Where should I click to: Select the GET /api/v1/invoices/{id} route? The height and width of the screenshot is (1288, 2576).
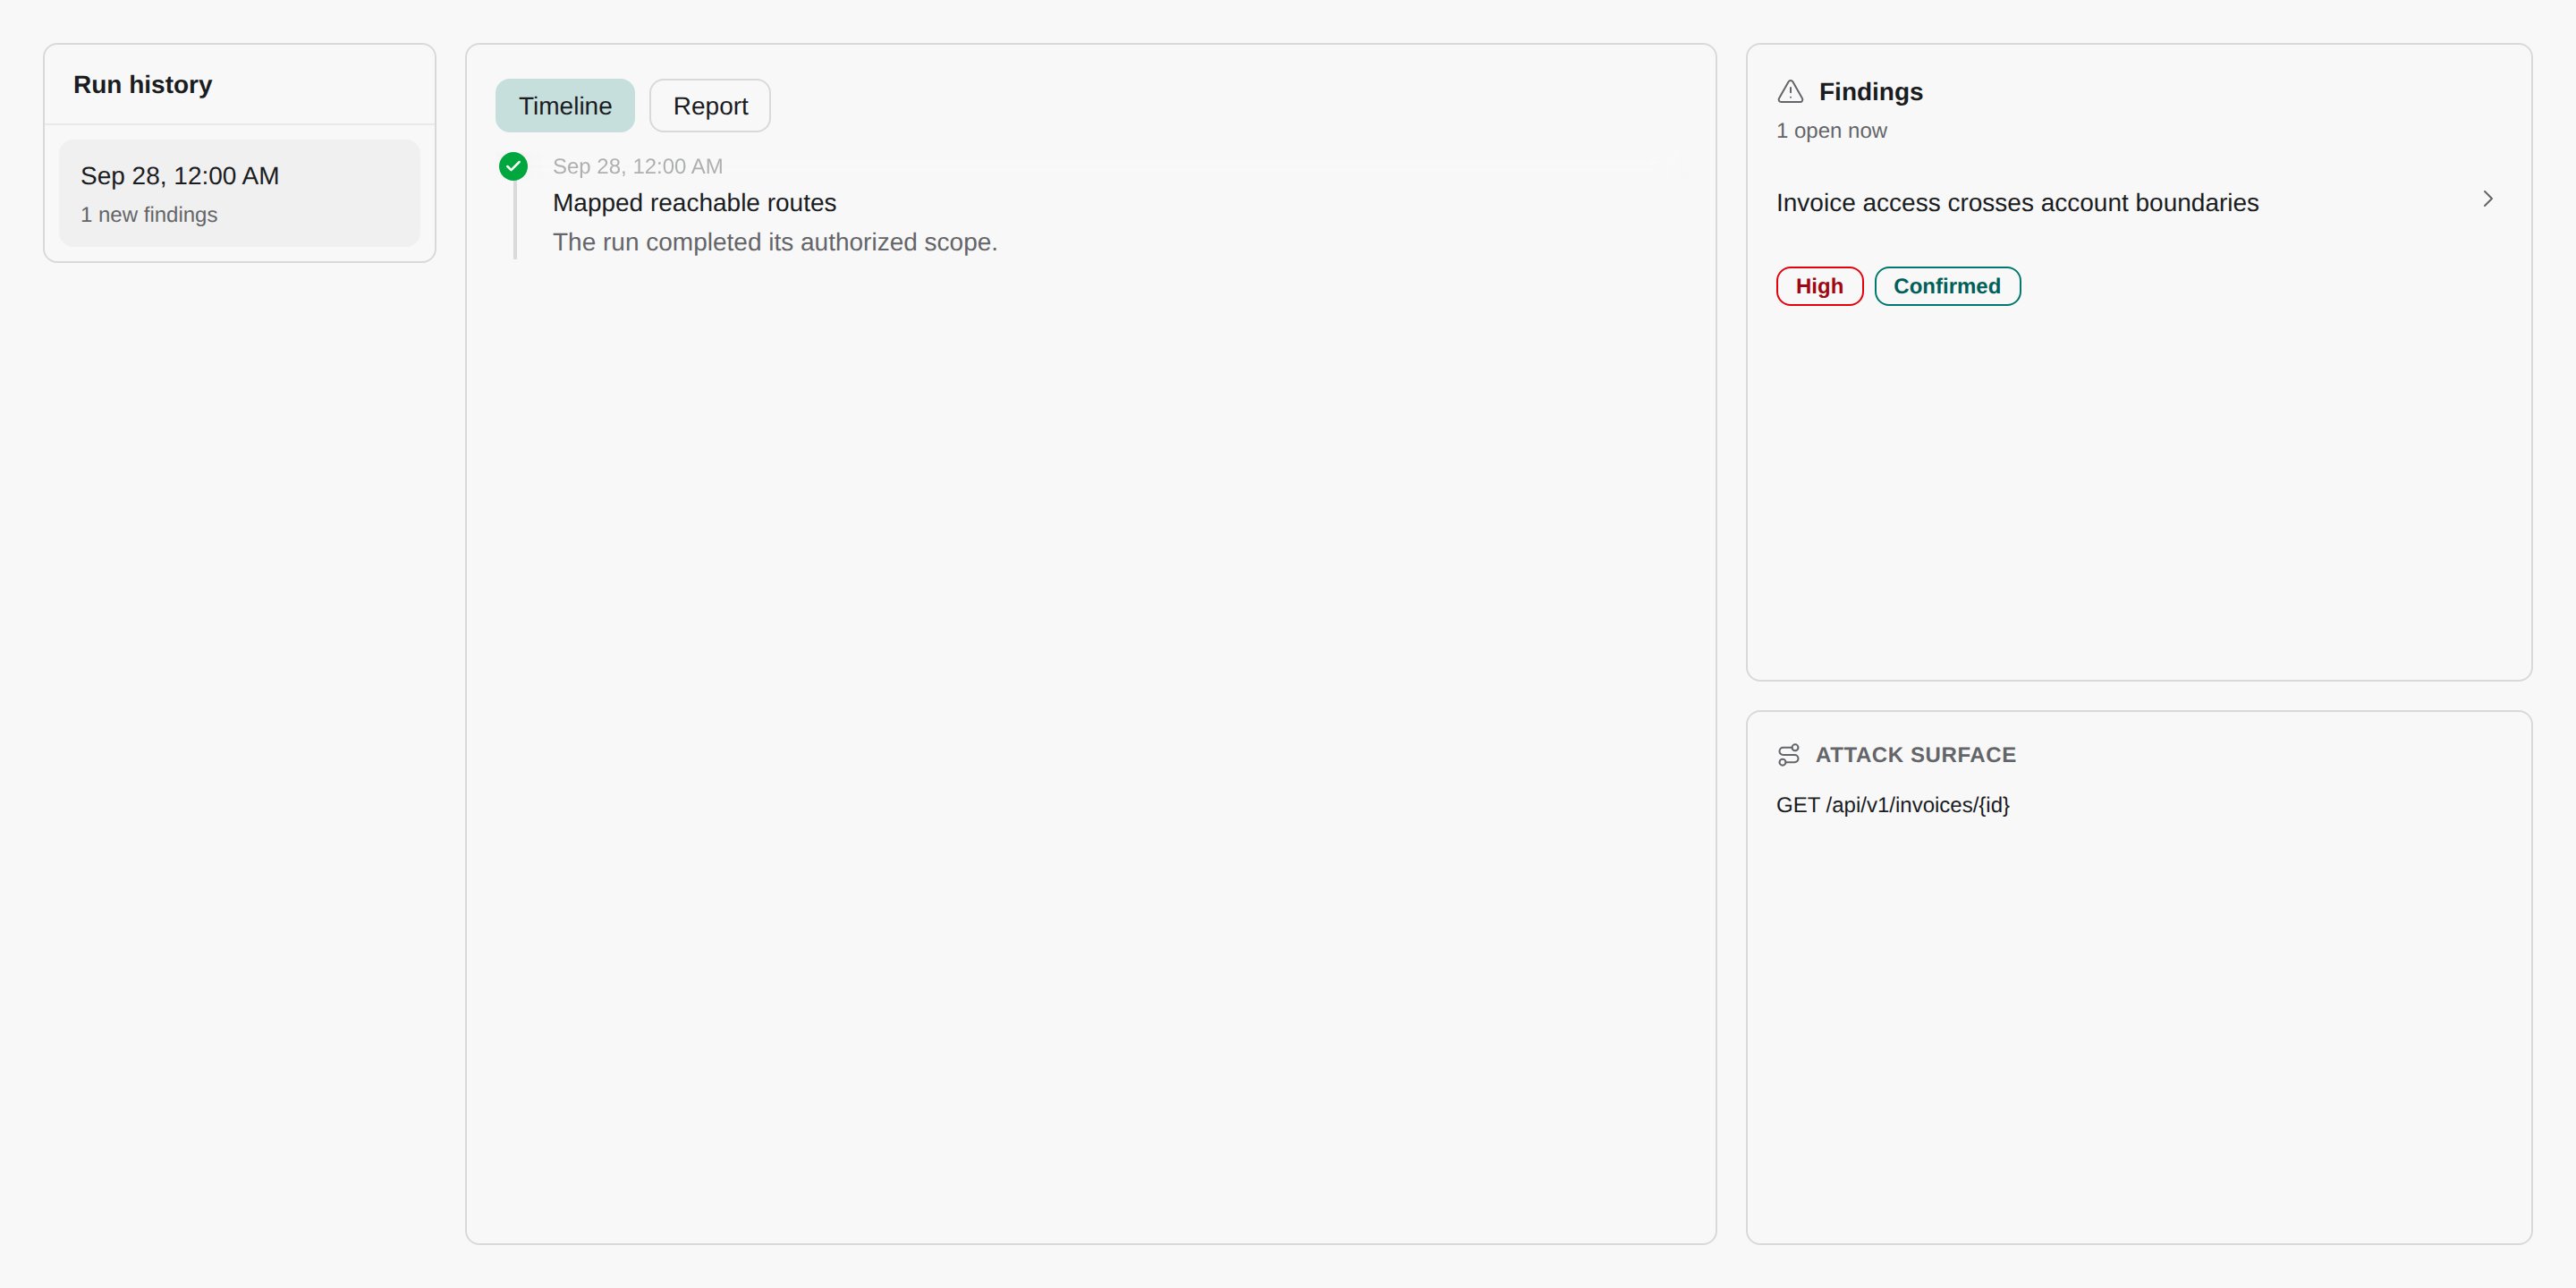1892,805
